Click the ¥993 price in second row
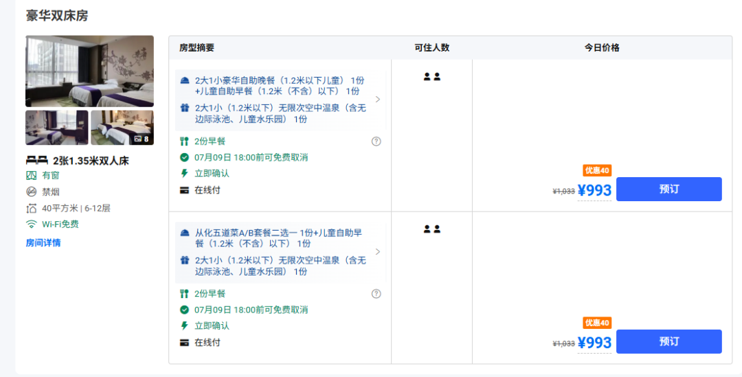Image resolution: width=742 pixels, height=377 pixels. pos(594,343)
